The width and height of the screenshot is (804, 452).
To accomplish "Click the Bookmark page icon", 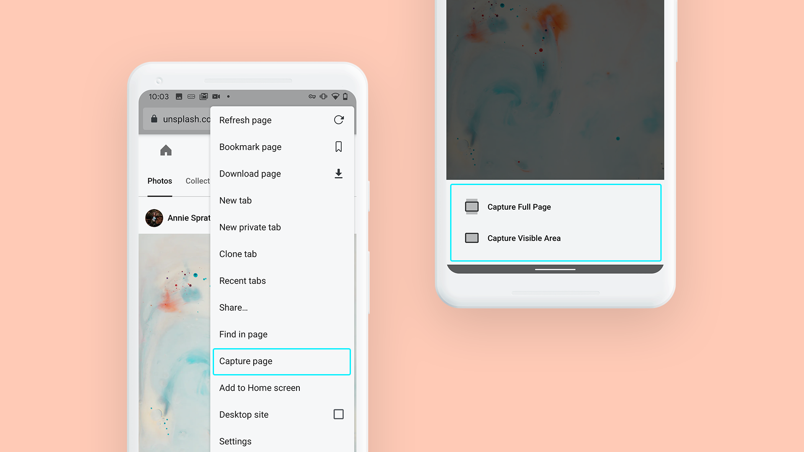I will pos(338,146).
